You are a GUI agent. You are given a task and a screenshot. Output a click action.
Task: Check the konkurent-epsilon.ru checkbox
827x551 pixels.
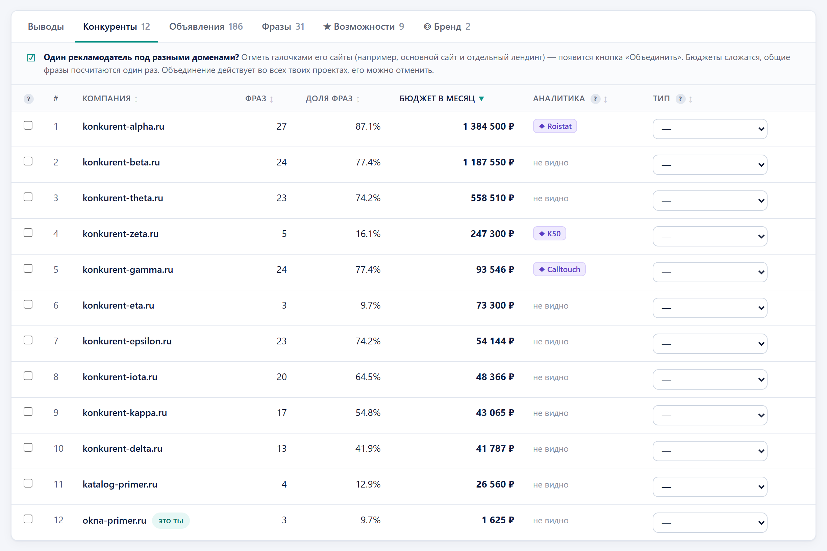28,340
